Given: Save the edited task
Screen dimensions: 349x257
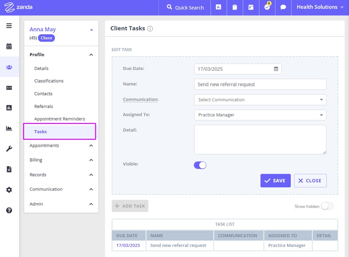Looking at the screenshot, I should 275,181.
